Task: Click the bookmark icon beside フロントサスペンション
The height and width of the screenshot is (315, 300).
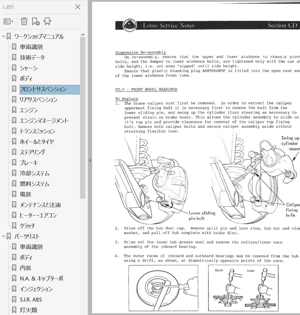Action: (14, 89)
